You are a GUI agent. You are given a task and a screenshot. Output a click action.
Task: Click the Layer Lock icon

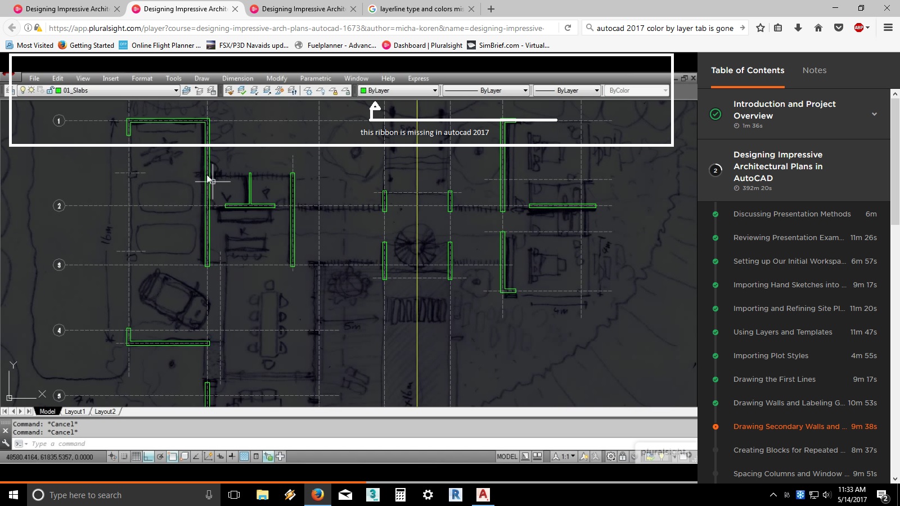[333, 90]
